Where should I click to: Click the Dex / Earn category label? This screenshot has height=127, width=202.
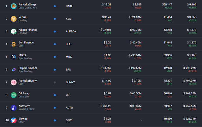tap(24, 97)
